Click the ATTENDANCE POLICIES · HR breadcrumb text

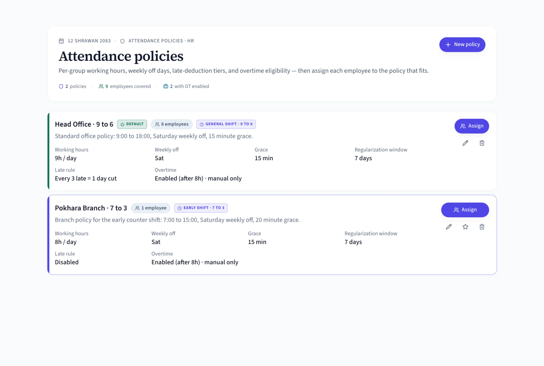[161, 41]
